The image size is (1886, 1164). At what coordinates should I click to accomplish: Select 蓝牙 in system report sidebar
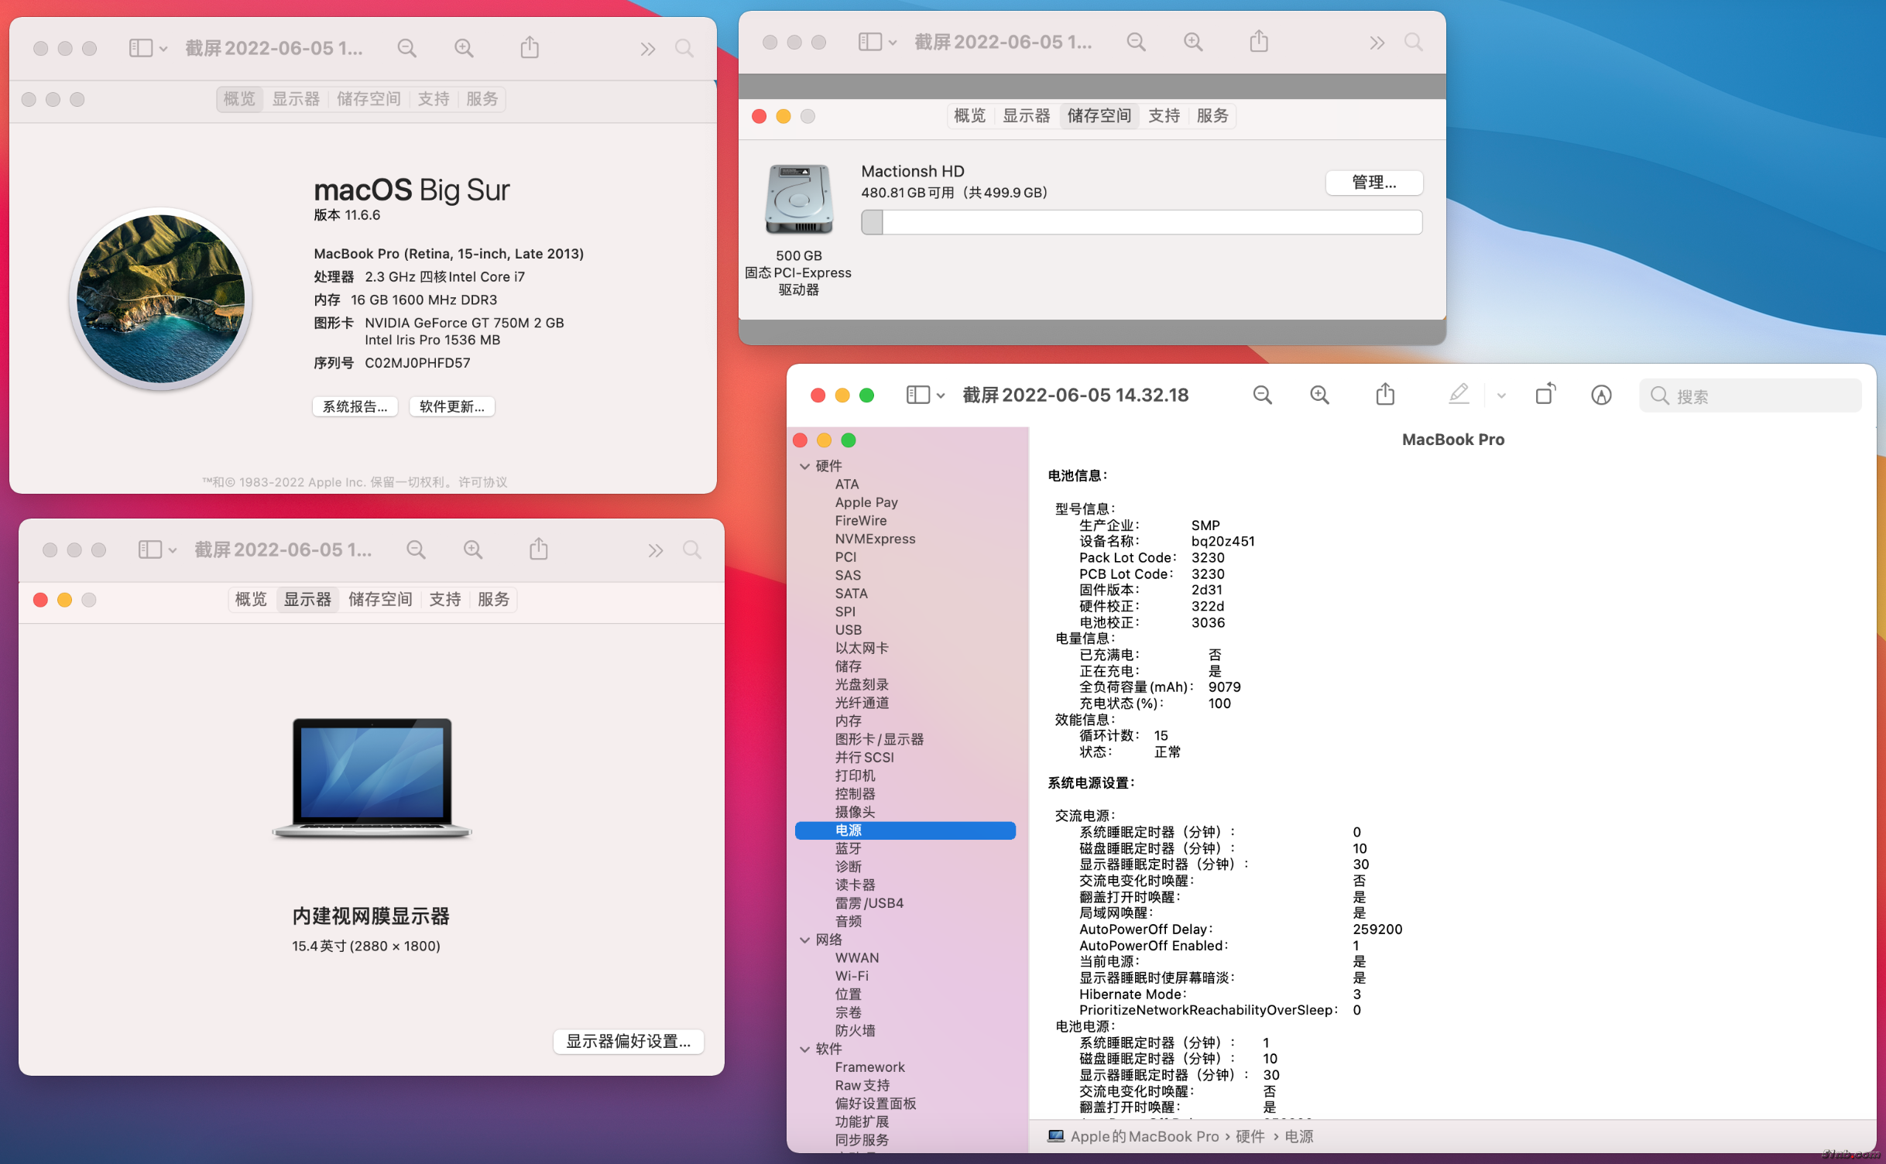click(x=848, y=849)
